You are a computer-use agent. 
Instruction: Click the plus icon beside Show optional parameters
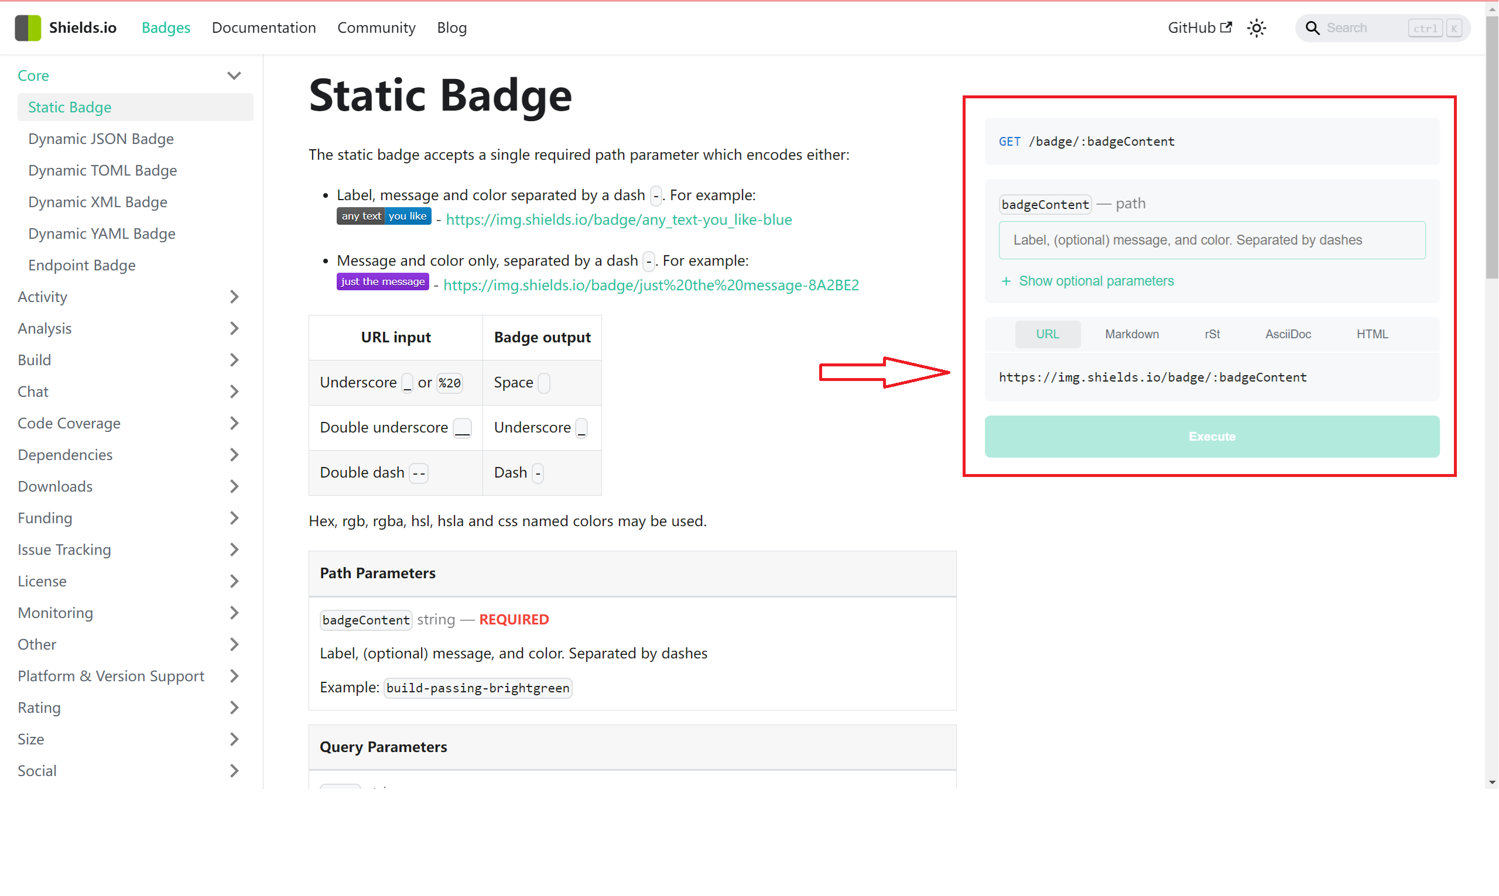pyautogui.click(x=1005, y=281)
